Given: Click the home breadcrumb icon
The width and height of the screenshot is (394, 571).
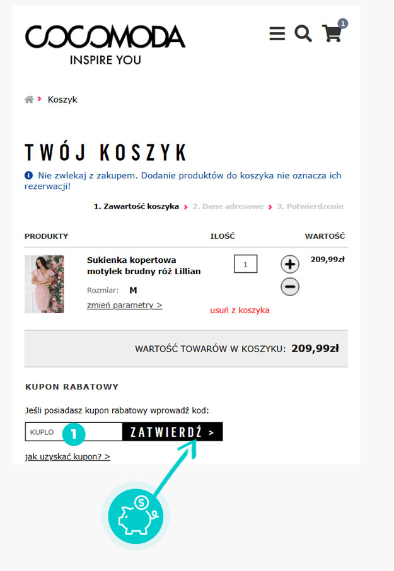Looking at the screenshot, I should 29,99.
